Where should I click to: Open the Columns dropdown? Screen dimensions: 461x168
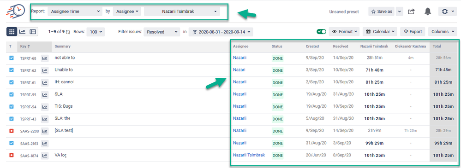tap(443, 32)
